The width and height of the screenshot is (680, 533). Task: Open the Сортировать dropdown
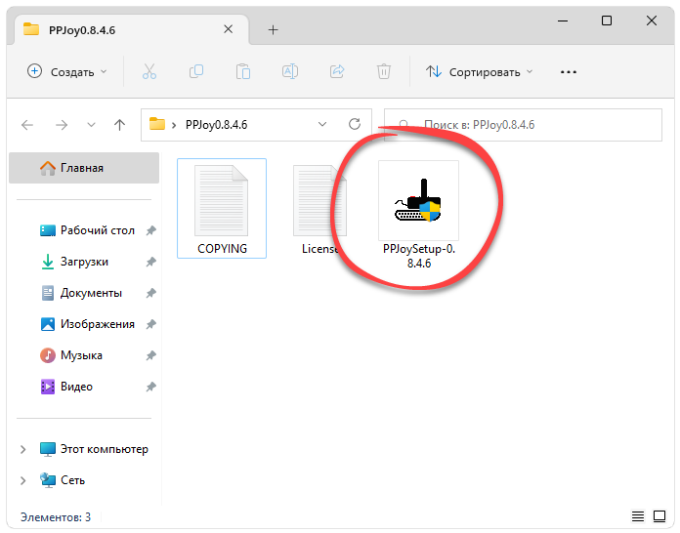(479, 72)
